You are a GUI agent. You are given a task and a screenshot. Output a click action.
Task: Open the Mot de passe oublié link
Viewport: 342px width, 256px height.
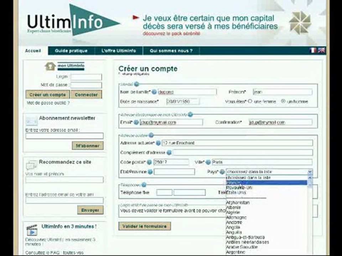(x=48, y=103)
